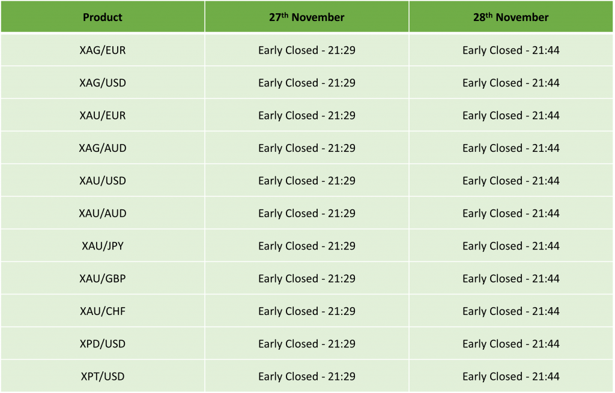Select the XAG/AUD product cell

point(103,148)
